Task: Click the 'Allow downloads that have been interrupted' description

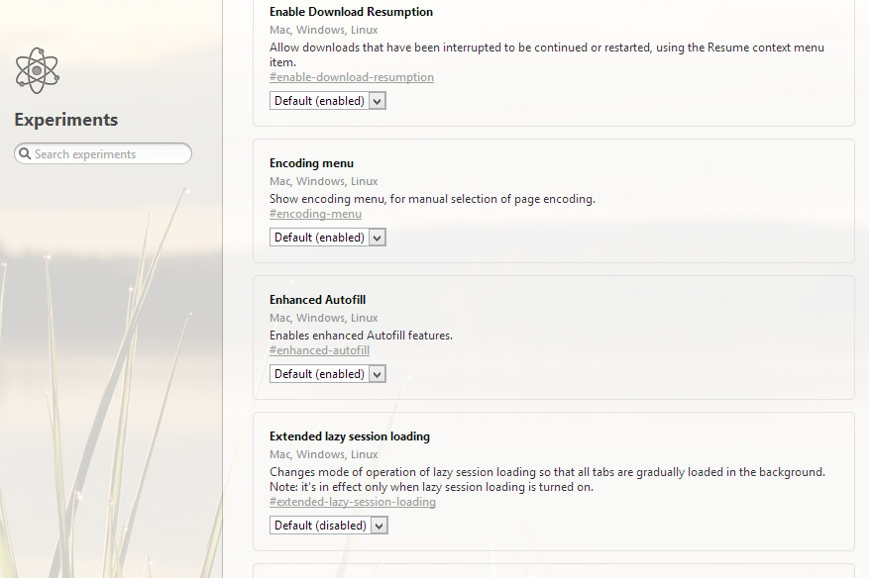Action: pyautogui.click(x=547, y=54)
